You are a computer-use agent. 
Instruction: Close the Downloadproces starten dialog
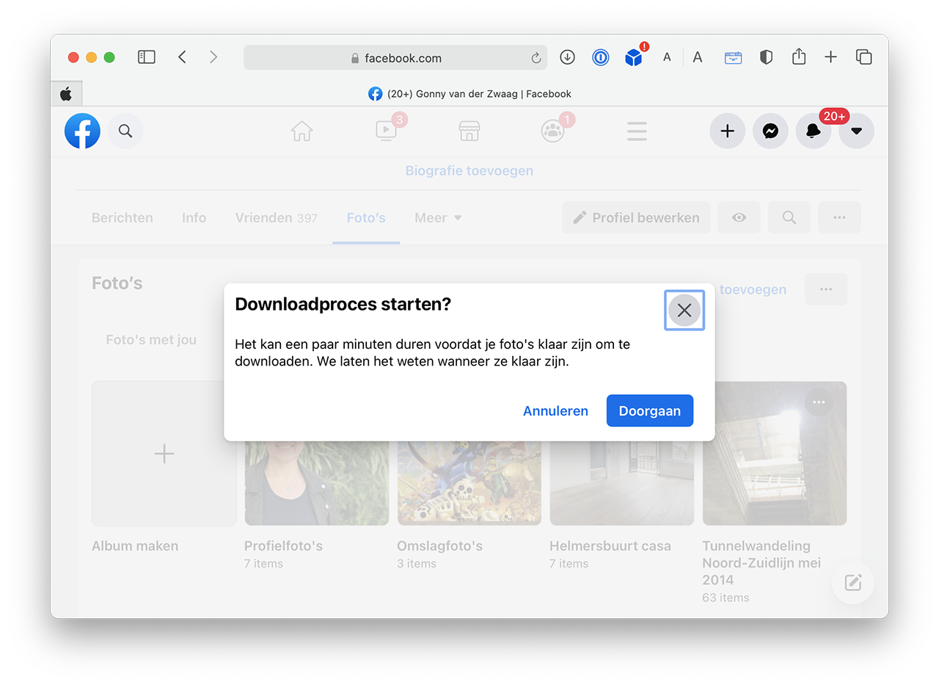684,310
